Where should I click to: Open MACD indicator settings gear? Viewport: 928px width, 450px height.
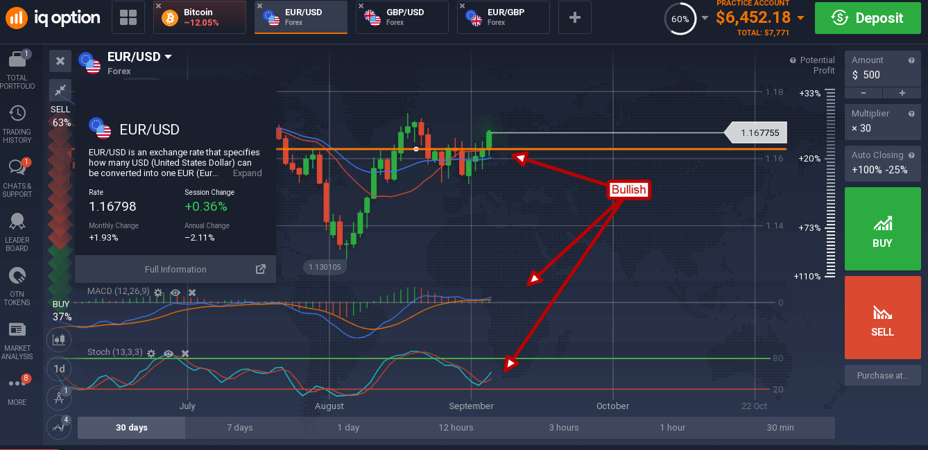point(159,293)
